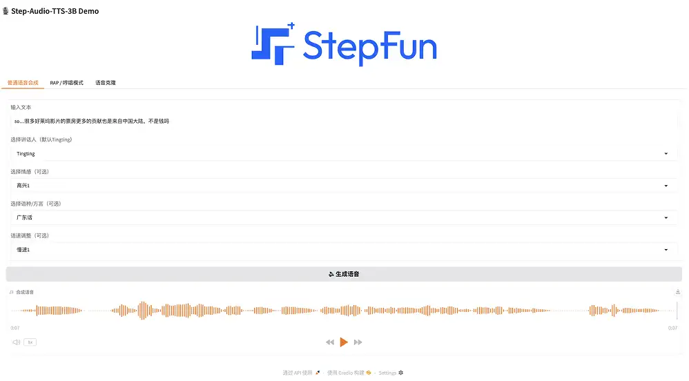This screenshot has height=381, width=689.
Task: Switch to 语音克隆 tab
Action: 106,83
